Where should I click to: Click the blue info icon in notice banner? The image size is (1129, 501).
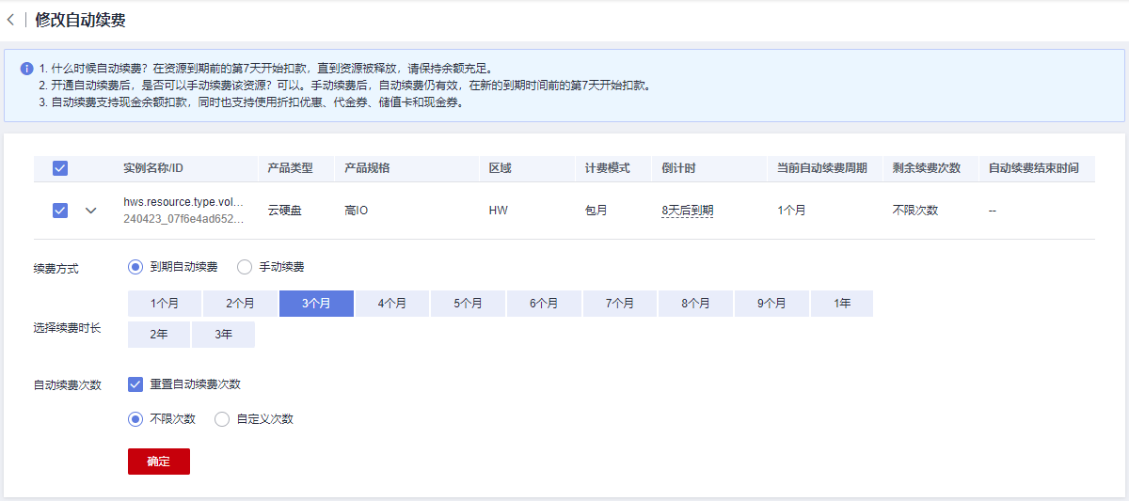(x=26, y=69)
